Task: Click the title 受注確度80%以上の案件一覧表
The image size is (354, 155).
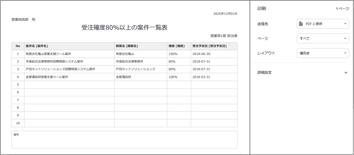Action: [124, 28]
